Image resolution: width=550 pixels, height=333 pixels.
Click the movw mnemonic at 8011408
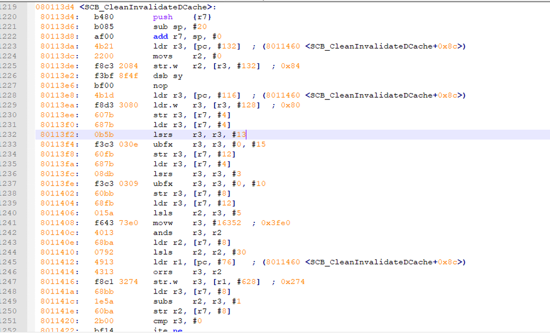click(x=163, y=223)
